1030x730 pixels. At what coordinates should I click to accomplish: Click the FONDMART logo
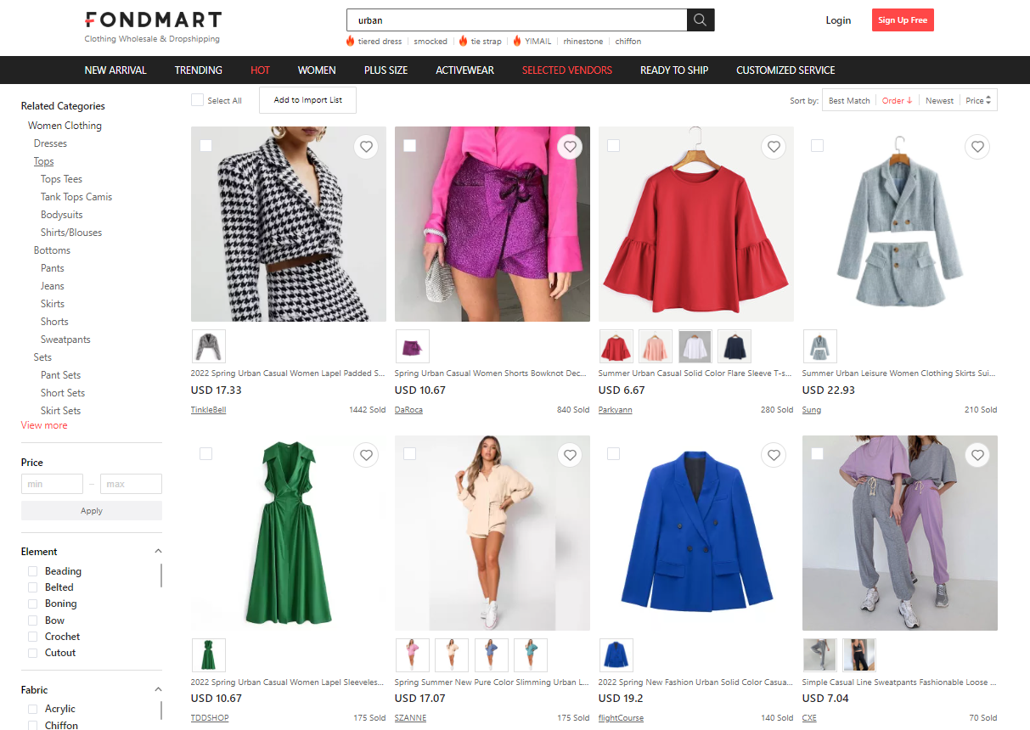click(153, 20)
